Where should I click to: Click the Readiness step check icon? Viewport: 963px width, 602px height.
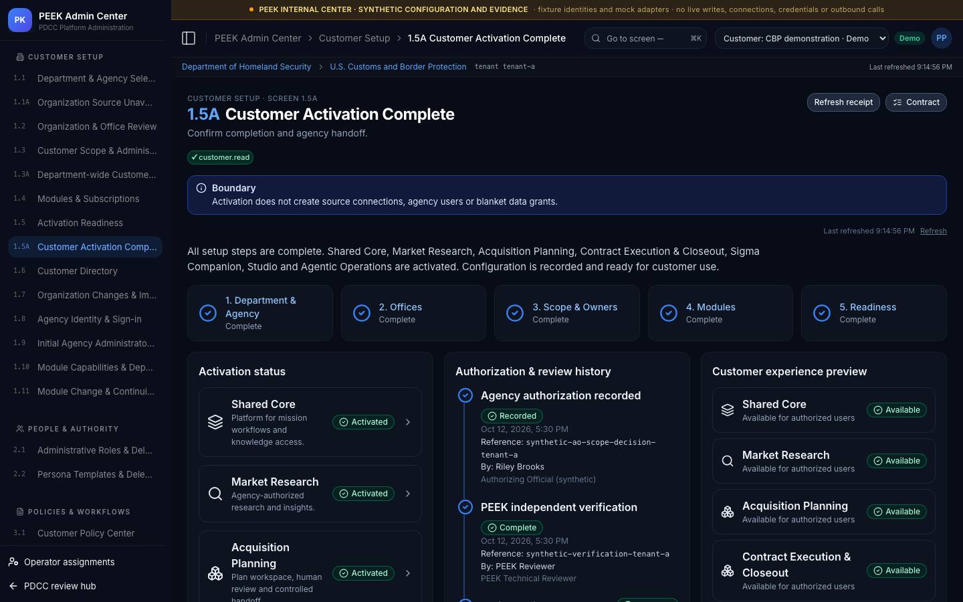click(x=822, y=313)
